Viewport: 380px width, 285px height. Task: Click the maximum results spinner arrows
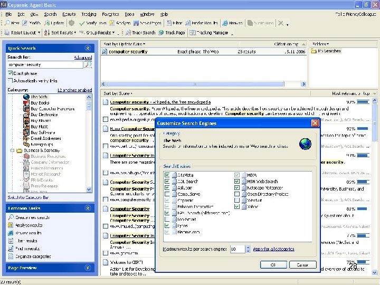click(248, 249)
